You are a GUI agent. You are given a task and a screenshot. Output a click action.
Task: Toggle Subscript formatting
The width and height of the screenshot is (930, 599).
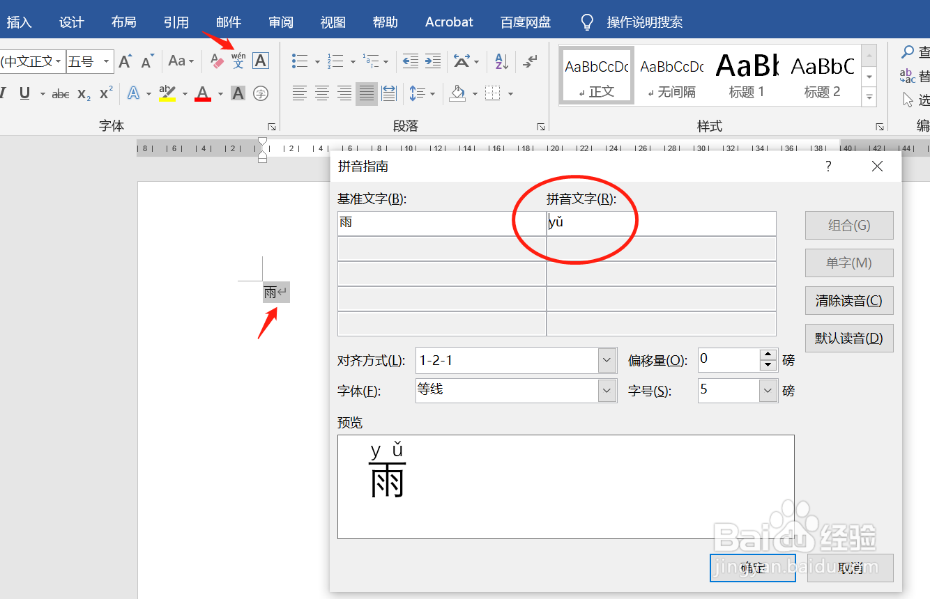82,93
